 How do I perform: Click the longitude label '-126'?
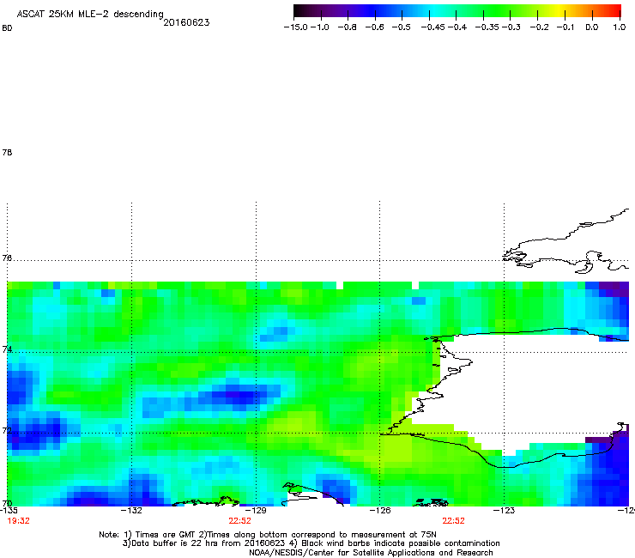380,510
